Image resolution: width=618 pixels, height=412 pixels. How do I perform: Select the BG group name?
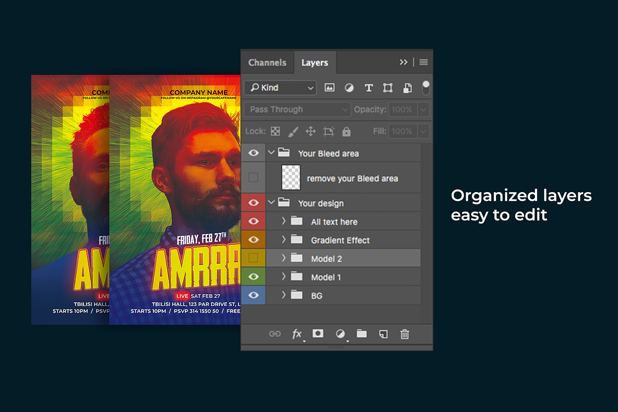[x=317, y=296]
